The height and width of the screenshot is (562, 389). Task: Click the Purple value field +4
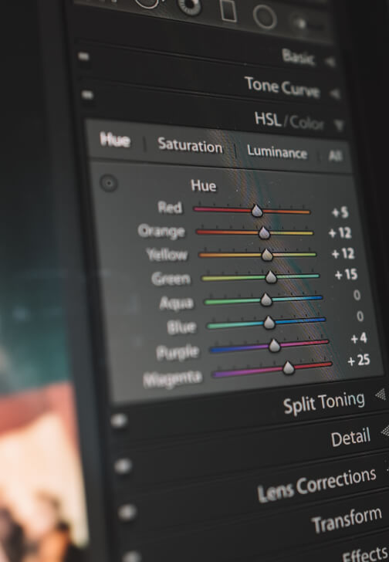tap(359, 338)
